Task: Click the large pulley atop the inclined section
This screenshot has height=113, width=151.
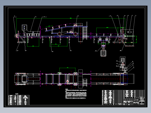Action: coord(75,25)
